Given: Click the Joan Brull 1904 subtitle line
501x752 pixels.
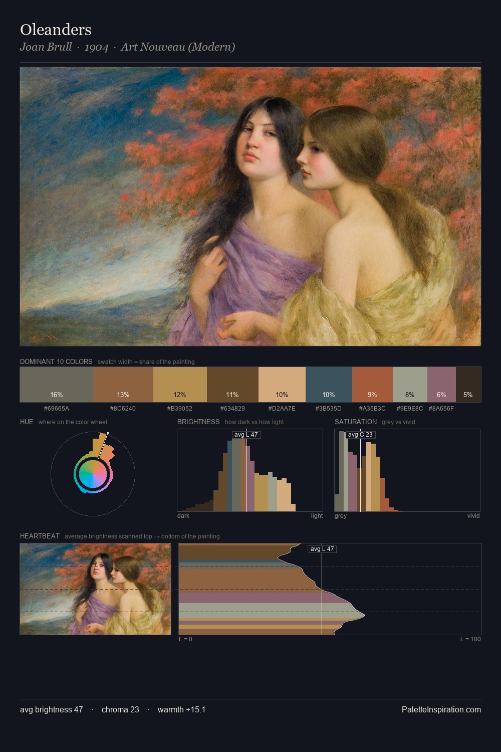Looking at the screenshot, I should [127, 47].
